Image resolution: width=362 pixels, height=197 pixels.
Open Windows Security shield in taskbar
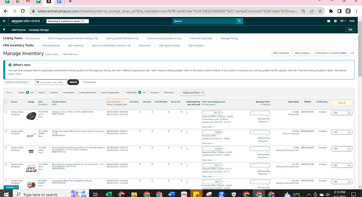pyautogui.click(x=234, y=194)
